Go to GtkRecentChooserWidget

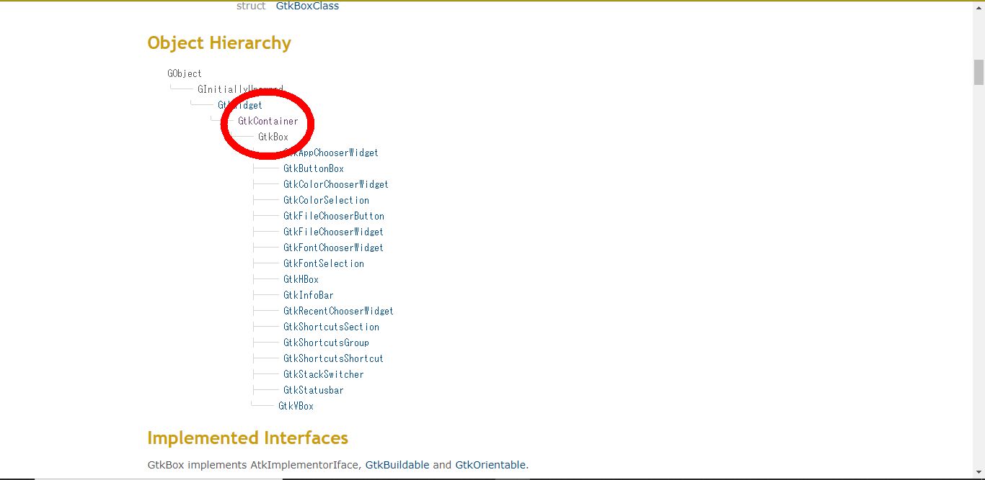click(x=339, y=311)
